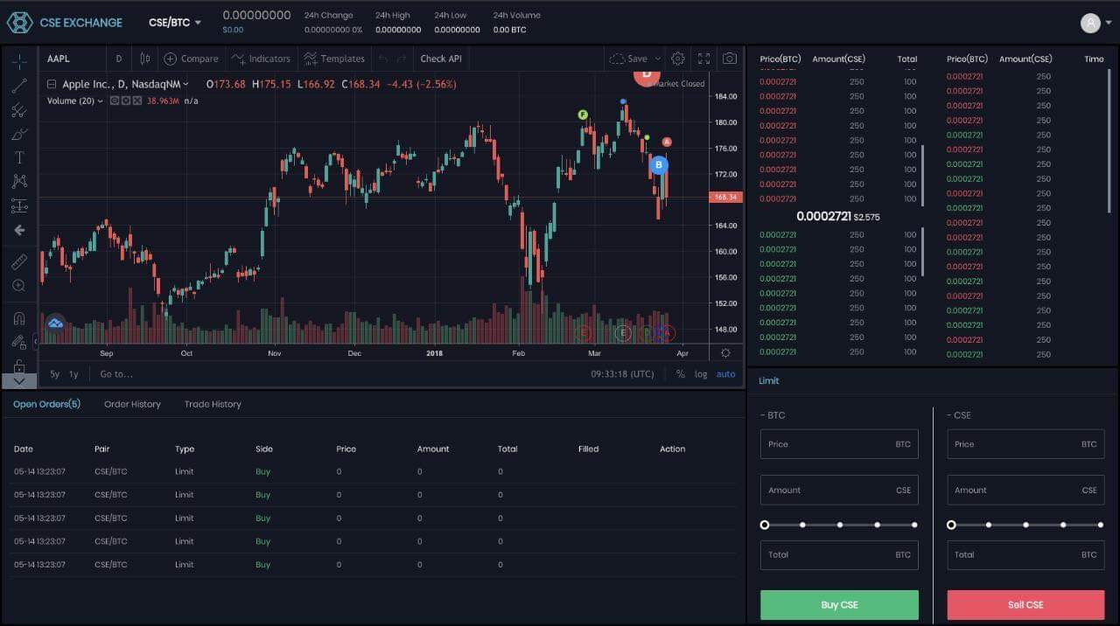1120x626 pixels.
Task: Collapse the Apple Inc. legend toggle
Action: pos(52,85)
